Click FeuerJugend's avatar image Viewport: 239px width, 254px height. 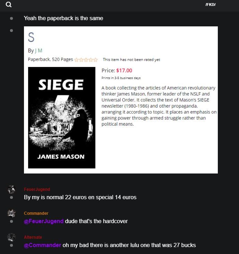tap(11, 189)
